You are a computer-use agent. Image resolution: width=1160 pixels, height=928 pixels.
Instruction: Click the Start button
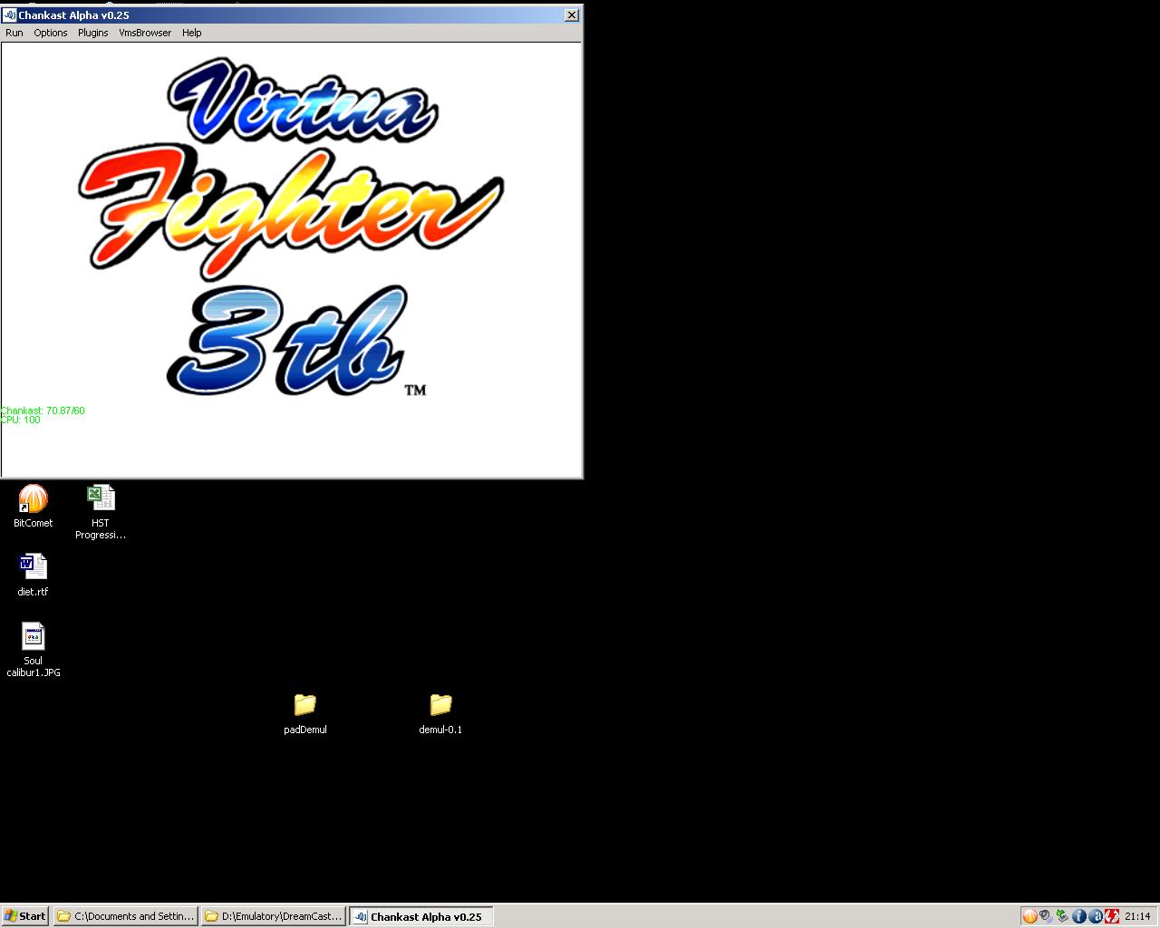[25, 916]
